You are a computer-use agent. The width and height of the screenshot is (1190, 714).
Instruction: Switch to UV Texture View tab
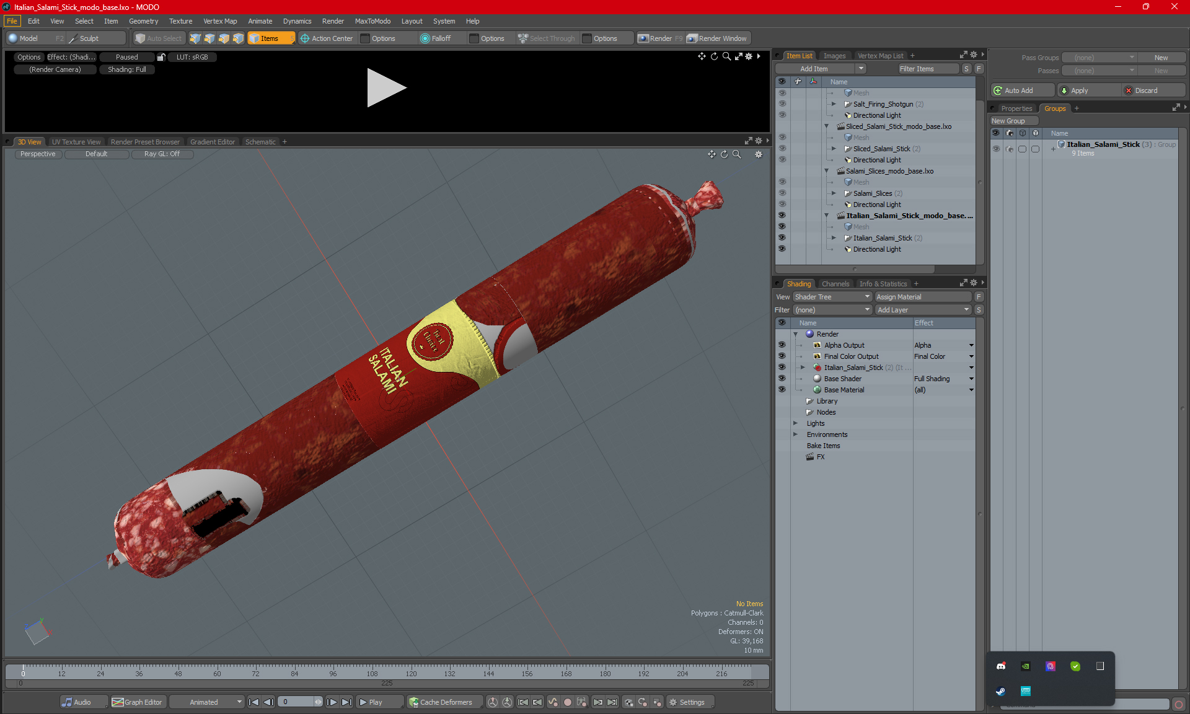click(76, 142)
